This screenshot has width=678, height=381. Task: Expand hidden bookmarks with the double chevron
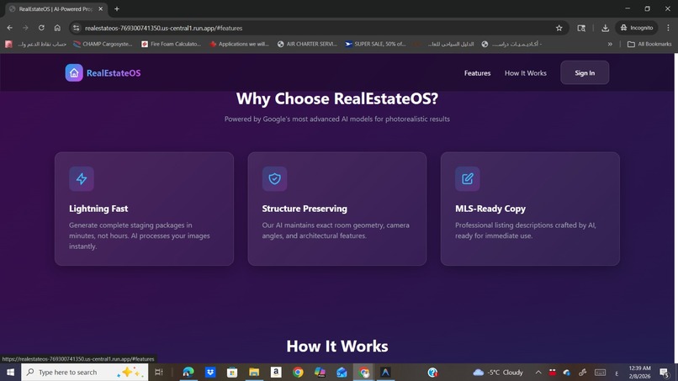click(x=610, y=44)
